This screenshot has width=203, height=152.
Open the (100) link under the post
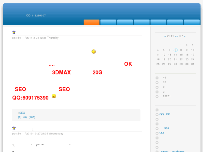(x=32, y=117)
